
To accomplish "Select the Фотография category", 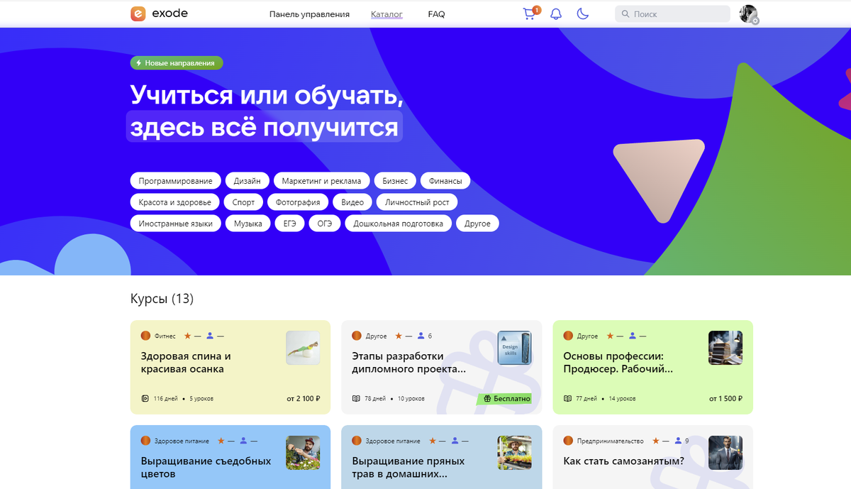I will pos(298,202).
